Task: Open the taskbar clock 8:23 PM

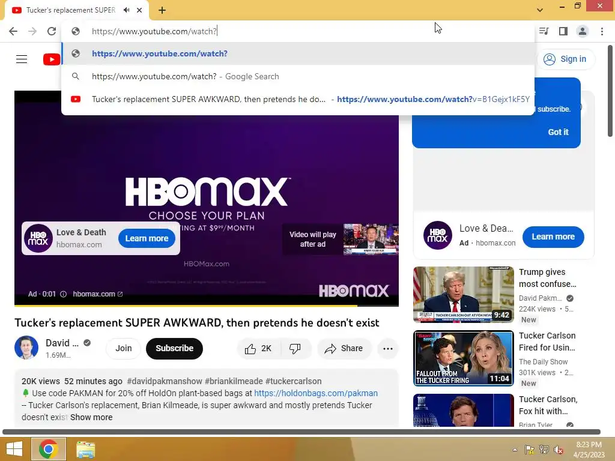Action: [589, 450]
